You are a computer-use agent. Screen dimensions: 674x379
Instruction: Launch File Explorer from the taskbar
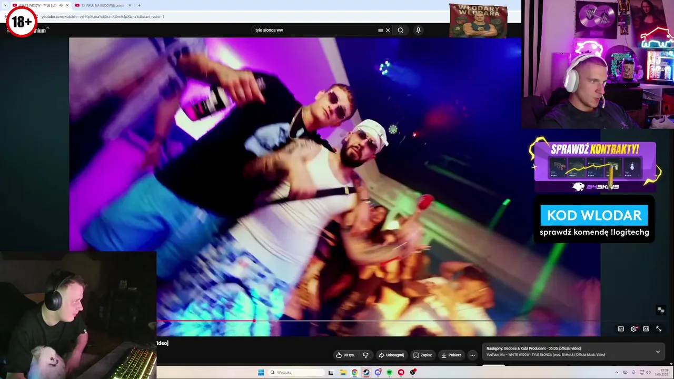[x=343, y=372]
